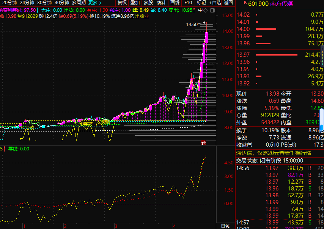The width and height of the screenshot is (324, 229).
Task: Expand the 更多 periods list
Action: point(95,3)
